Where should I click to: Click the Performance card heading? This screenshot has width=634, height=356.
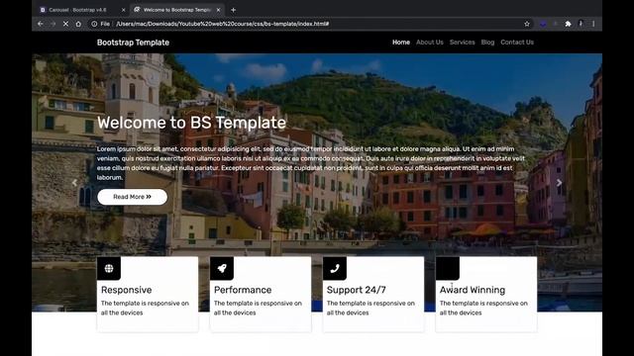pos(243,290)
